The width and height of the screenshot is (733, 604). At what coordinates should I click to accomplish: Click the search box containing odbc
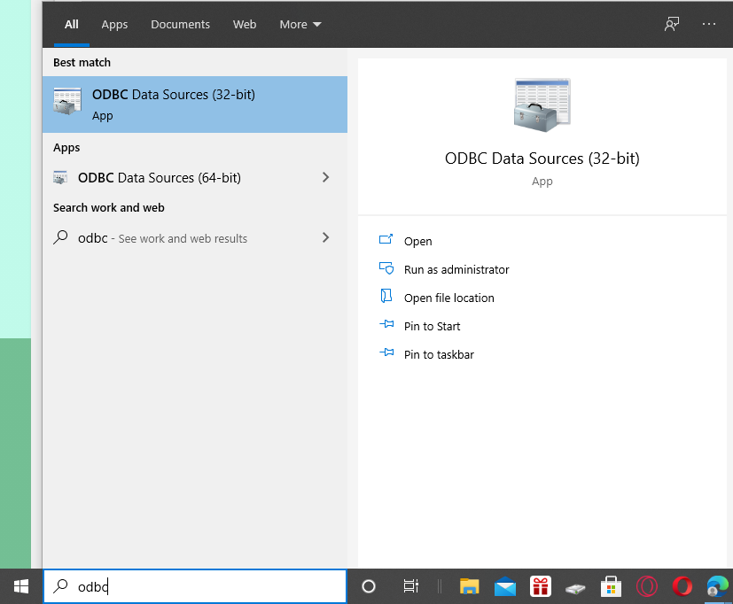click(x=204, y=586)
